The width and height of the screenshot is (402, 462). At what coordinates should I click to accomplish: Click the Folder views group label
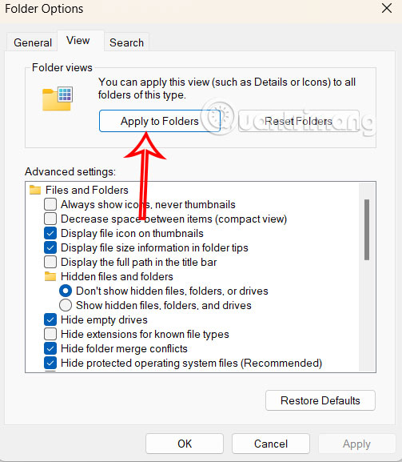coord(62,67)
